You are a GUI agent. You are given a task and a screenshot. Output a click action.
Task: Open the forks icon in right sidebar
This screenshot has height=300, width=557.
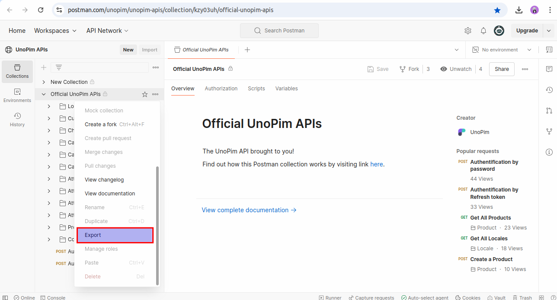[x=549, y=131]
